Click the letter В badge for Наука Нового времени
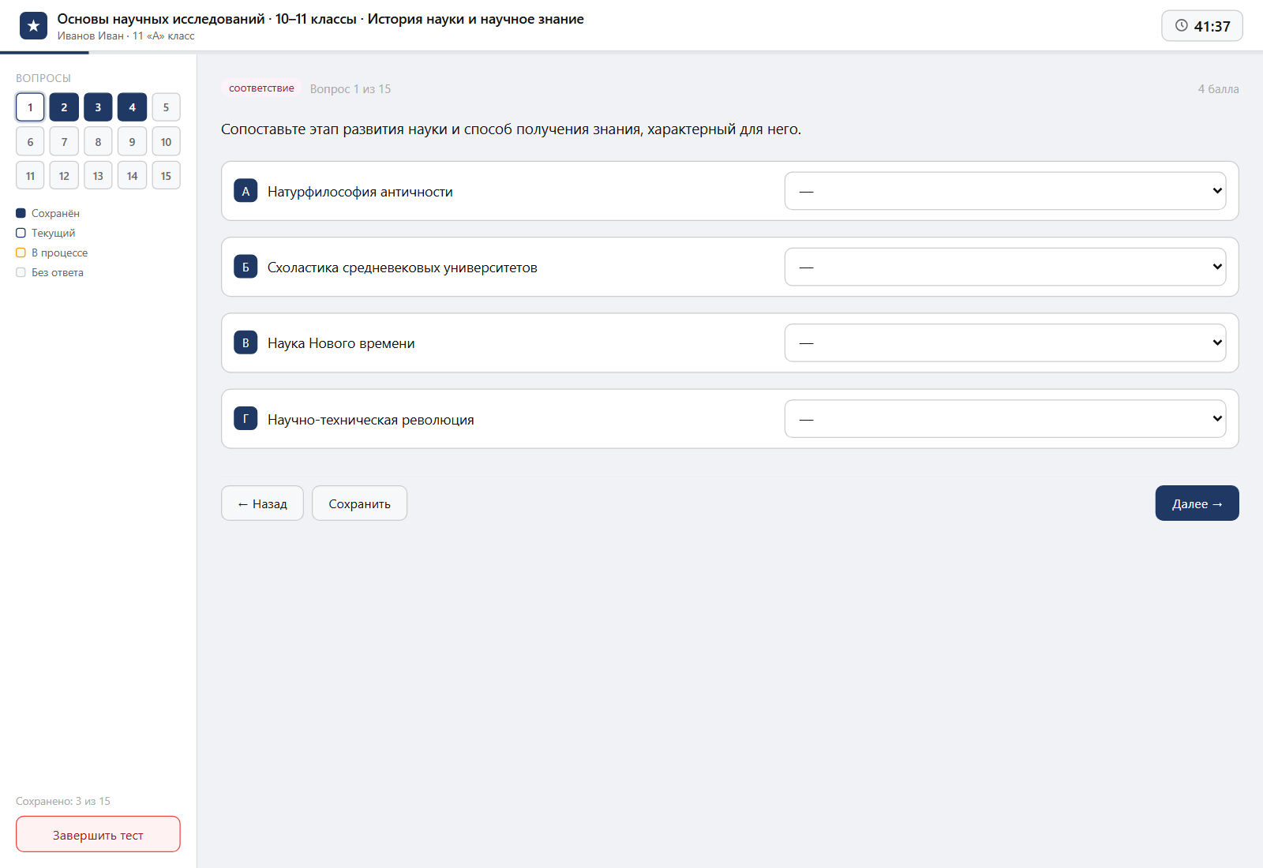This screenshot has height=868, width=1263. [245, 342]
